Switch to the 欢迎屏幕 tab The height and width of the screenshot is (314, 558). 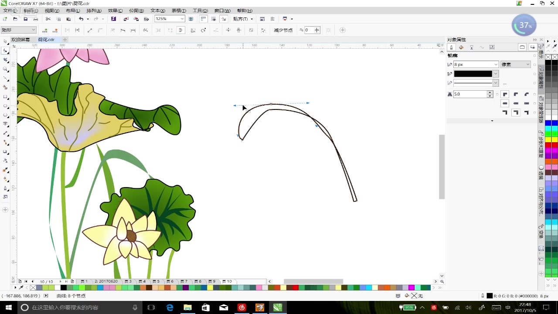[x=20, y=40]
